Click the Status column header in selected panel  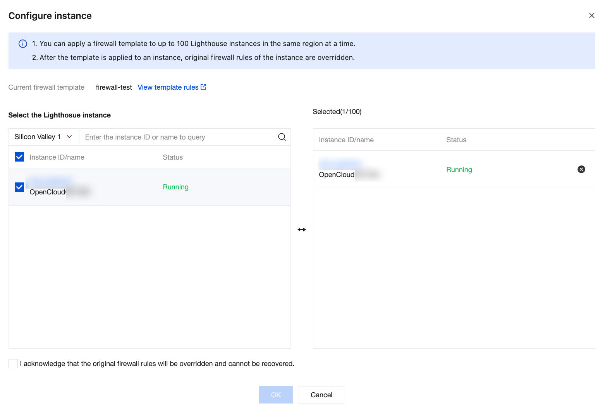(456, 140)
